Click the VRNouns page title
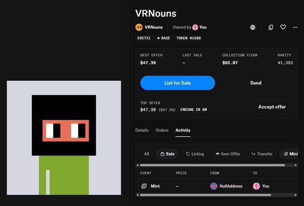Image resolution: width=304 pixels, height=206 pixels. click(x=156, y=13)
